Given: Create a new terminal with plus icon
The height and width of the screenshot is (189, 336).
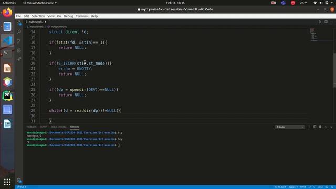Looking at the screenshot, I should tap(309, 127).
